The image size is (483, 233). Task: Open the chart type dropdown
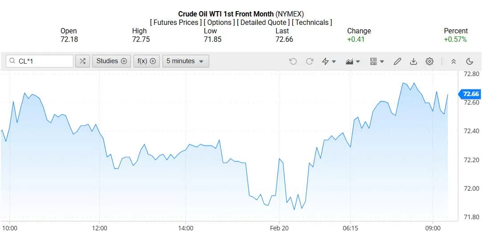coord(353,61)
